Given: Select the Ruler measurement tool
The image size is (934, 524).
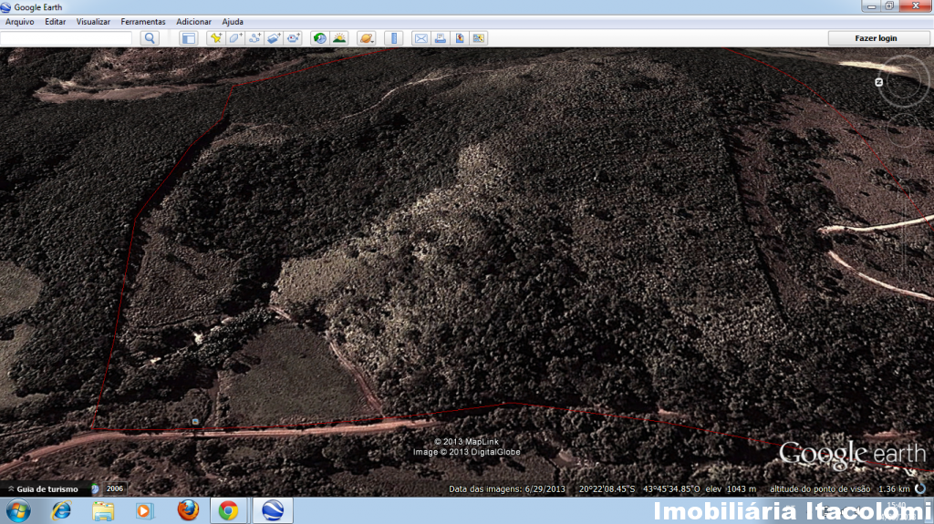Looking at the screenshot, I should (x=393, y=38).
